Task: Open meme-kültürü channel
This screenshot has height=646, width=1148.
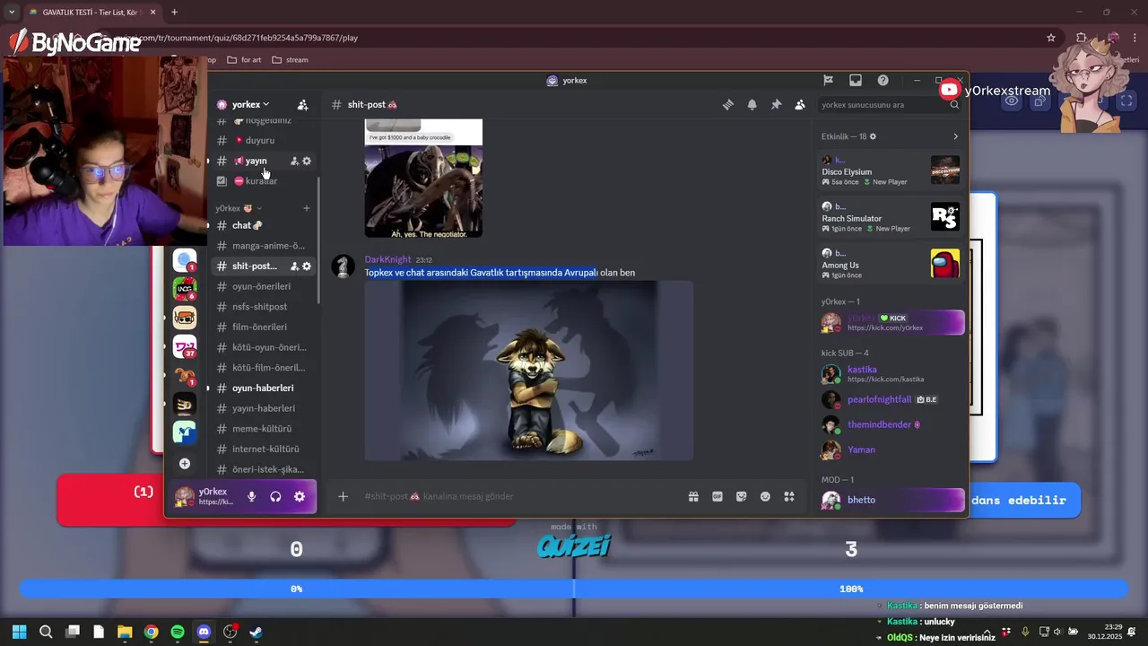Action: point(263,429)
